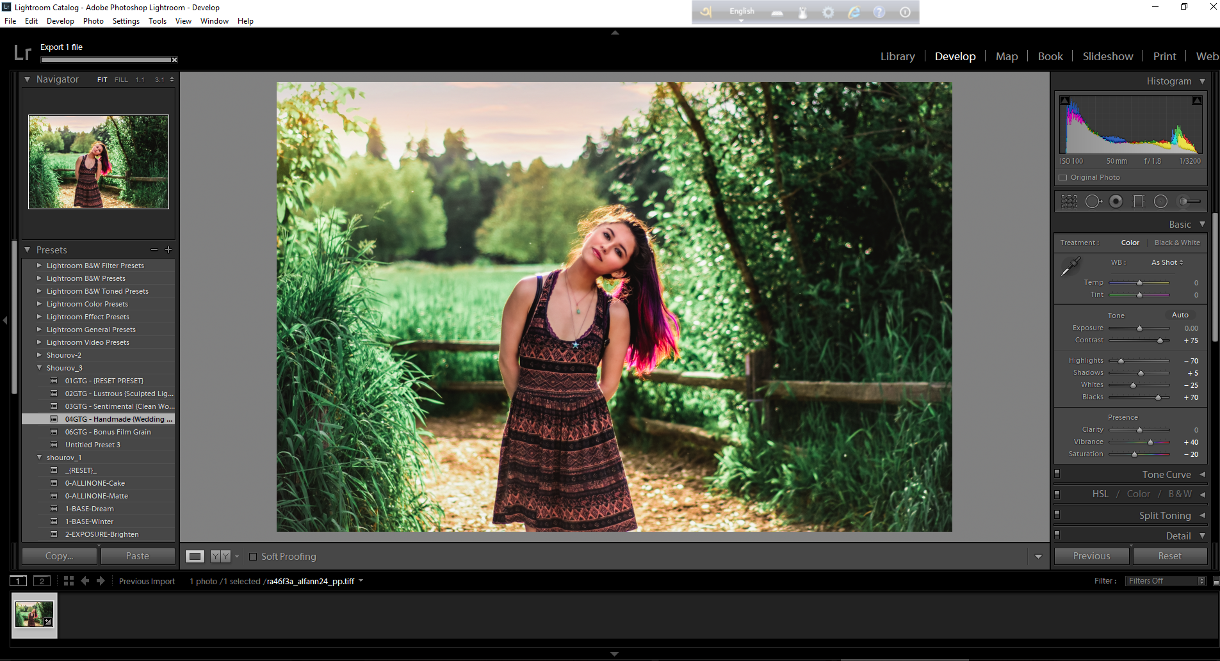The width and height of the screenshot is (1220, 661).
Task: Create new preset with plus icon
Action: click(168, 250)
